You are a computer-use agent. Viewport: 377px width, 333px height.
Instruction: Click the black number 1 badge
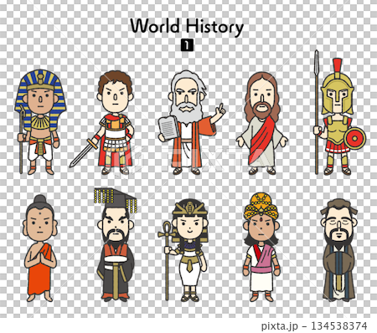pos(187,45)
